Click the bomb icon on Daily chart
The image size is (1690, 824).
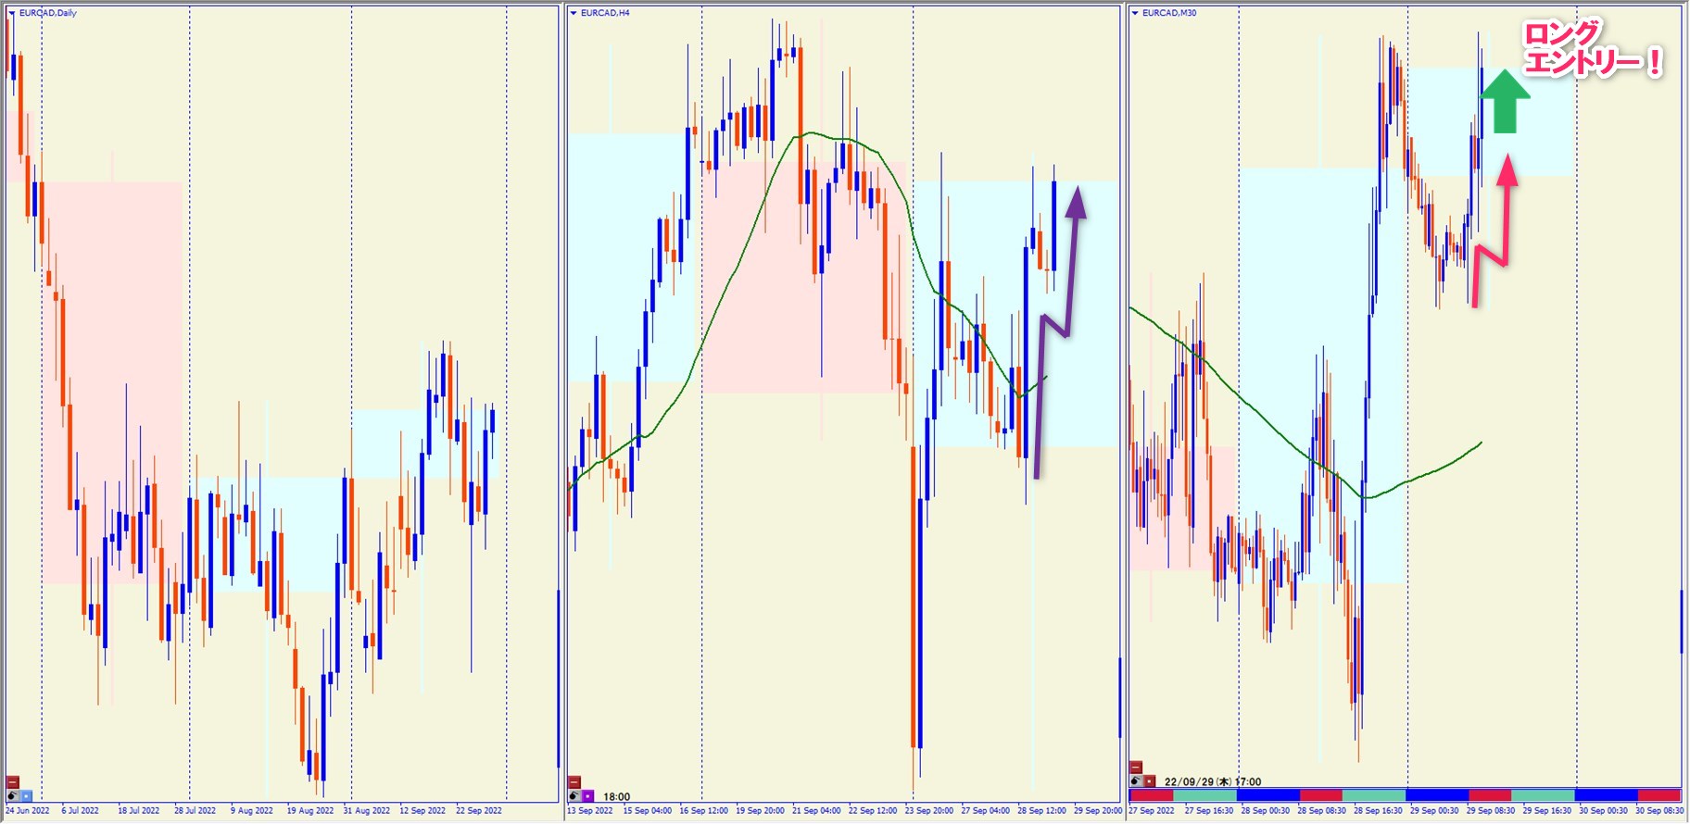pyautogui.click(x=13, y=795)
